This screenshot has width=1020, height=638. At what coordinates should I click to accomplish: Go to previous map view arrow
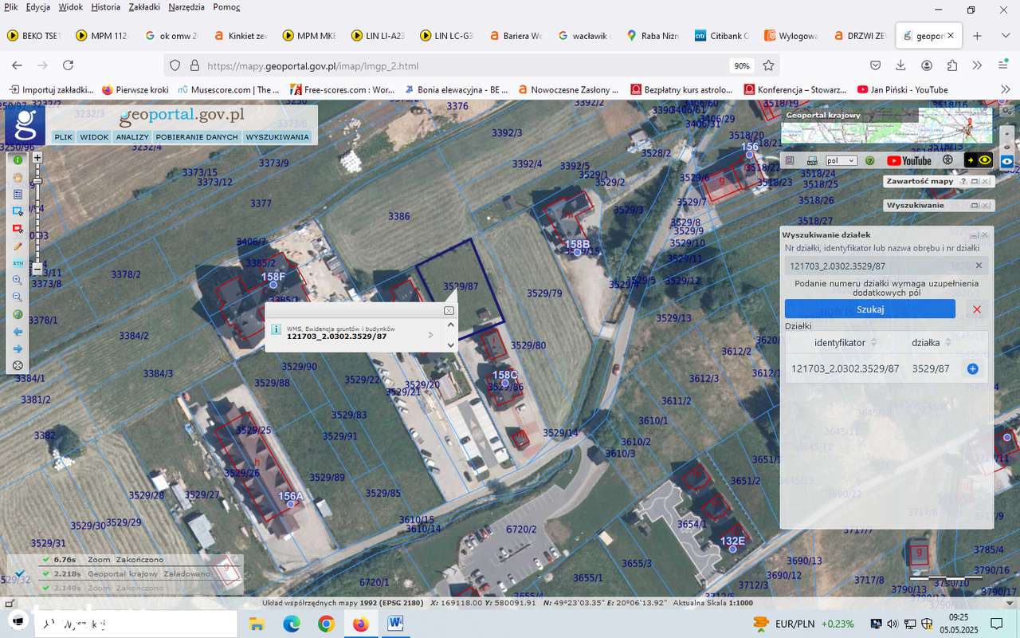(18, 331)
